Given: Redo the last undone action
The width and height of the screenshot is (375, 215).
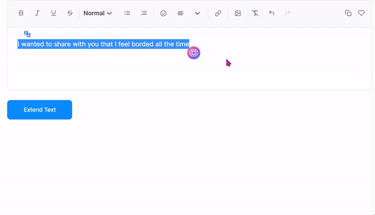Looking at the screenshot, I should coord(288,13).
